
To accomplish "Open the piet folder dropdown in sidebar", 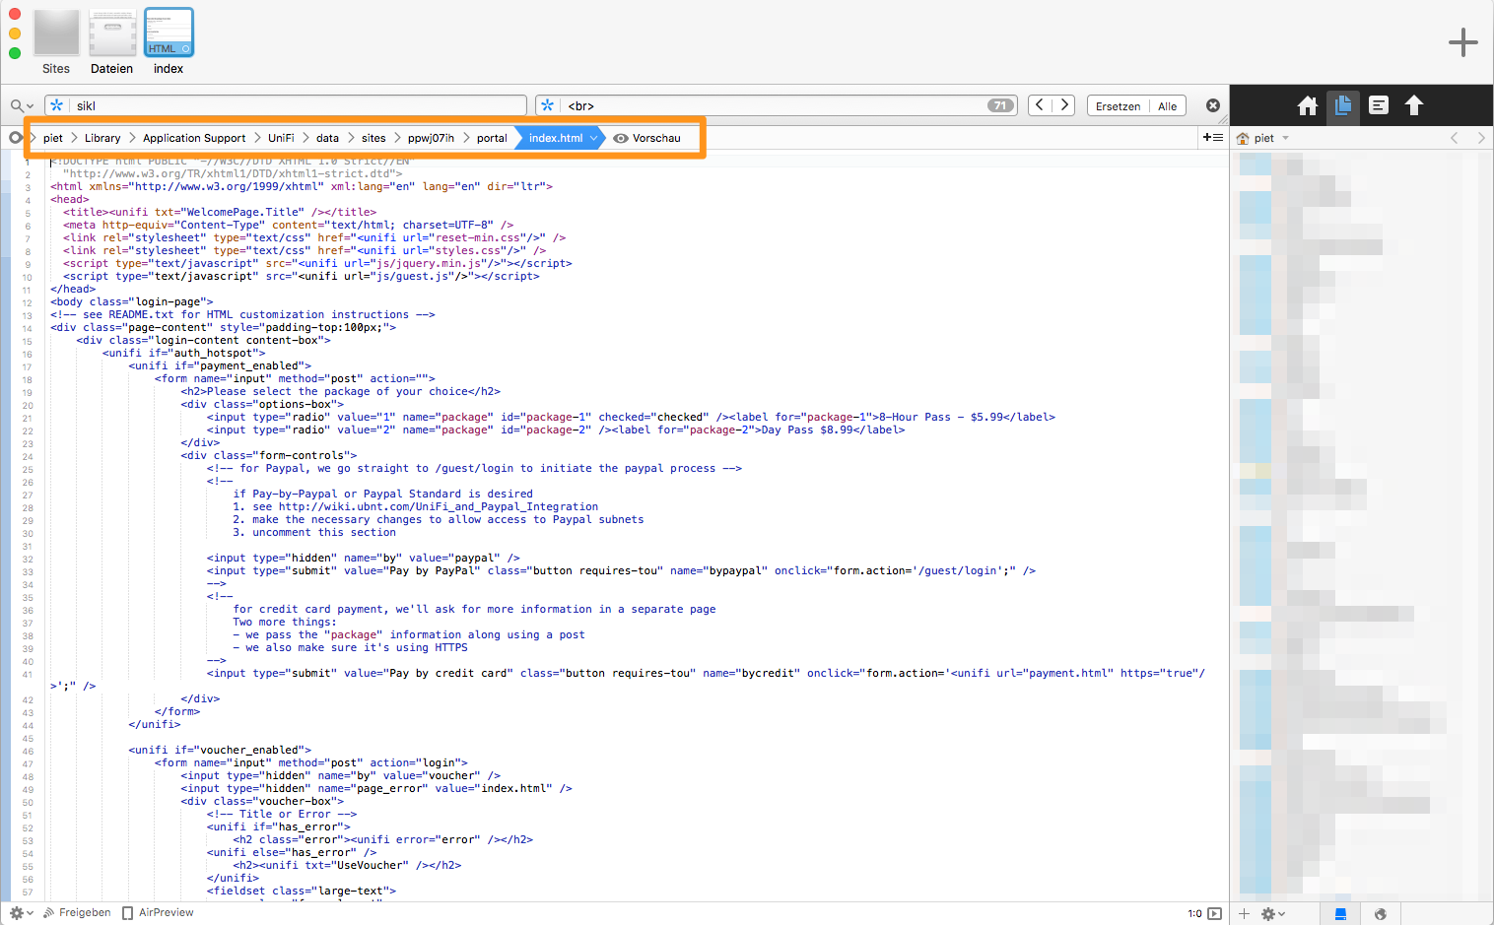I will [1263, 138].
